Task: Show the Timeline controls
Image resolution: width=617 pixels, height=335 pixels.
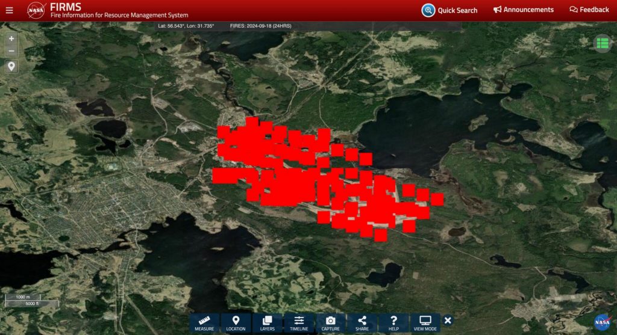Action: coord(299,323)
